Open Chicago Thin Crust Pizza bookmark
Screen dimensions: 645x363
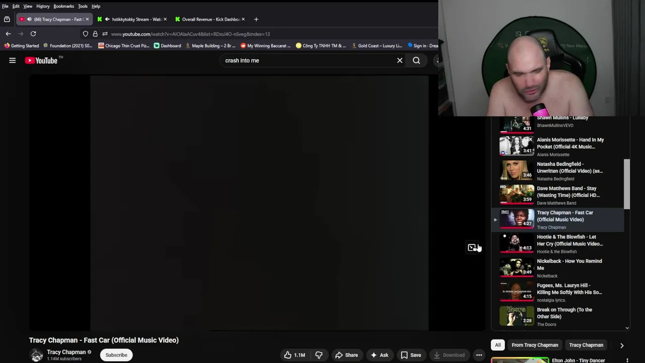pos(123,45)
